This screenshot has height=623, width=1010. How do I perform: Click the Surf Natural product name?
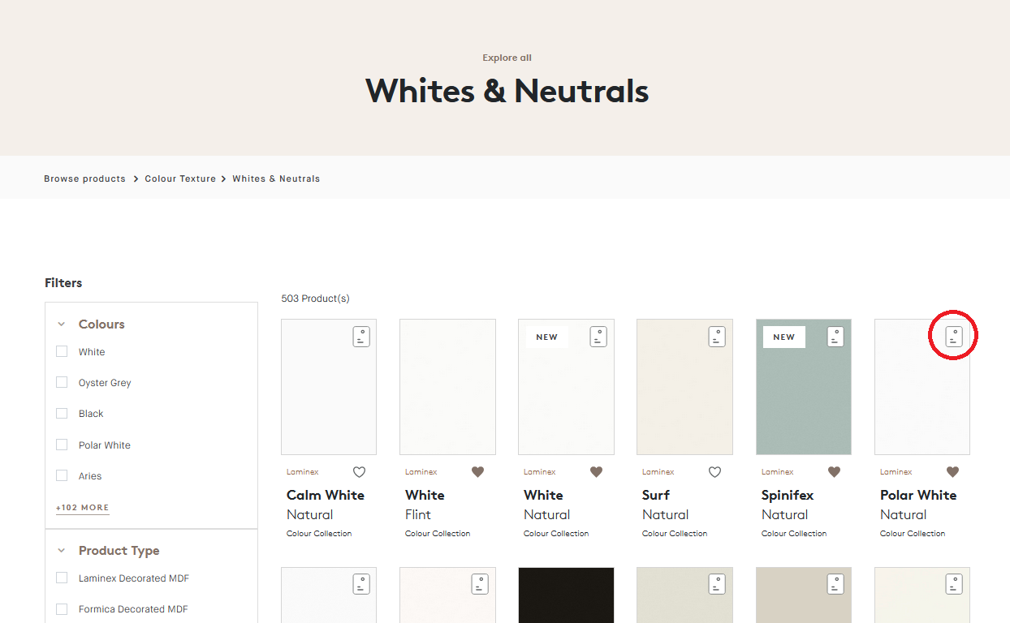pos(655,495)
